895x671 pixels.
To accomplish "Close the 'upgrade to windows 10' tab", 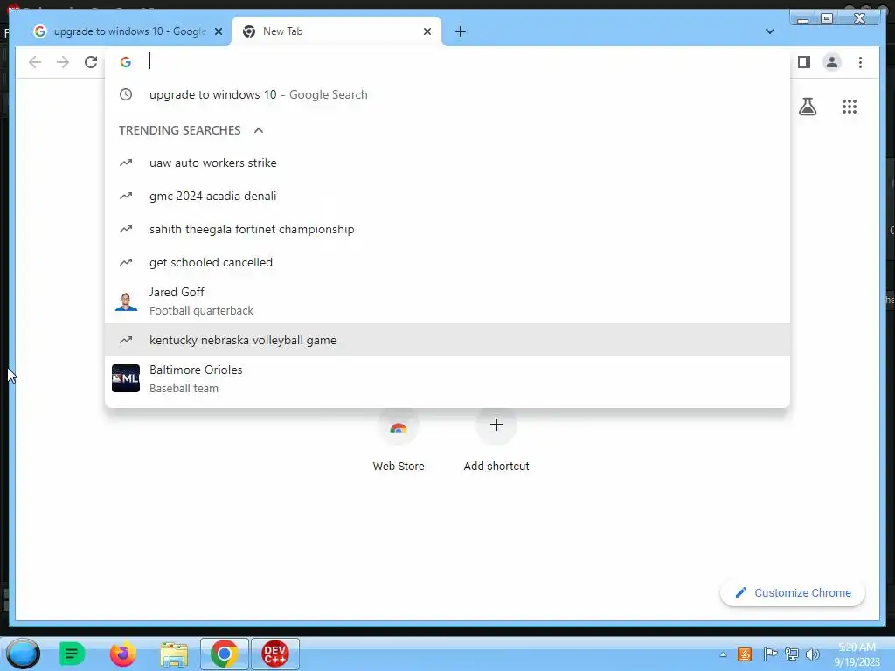I will click(x=218, y=31).
